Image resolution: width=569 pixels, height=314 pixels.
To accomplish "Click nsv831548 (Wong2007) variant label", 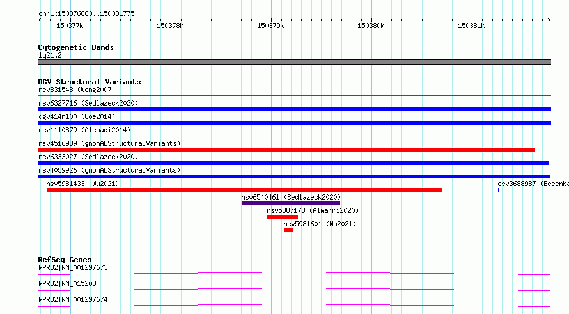I will pyautogui.click(x=77, y=90).
